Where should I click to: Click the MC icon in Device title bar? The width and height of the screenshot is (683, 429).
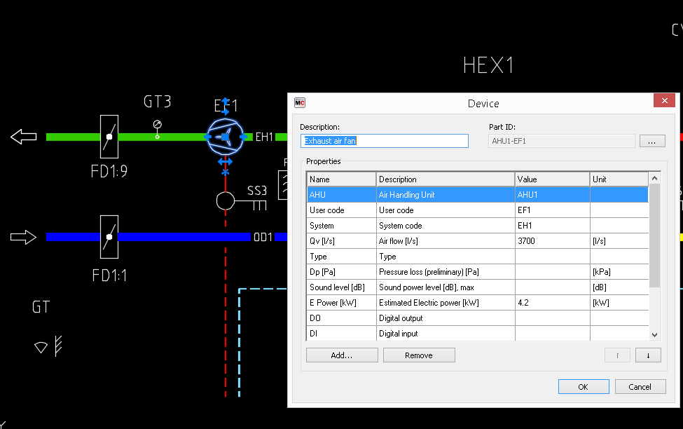299,102
